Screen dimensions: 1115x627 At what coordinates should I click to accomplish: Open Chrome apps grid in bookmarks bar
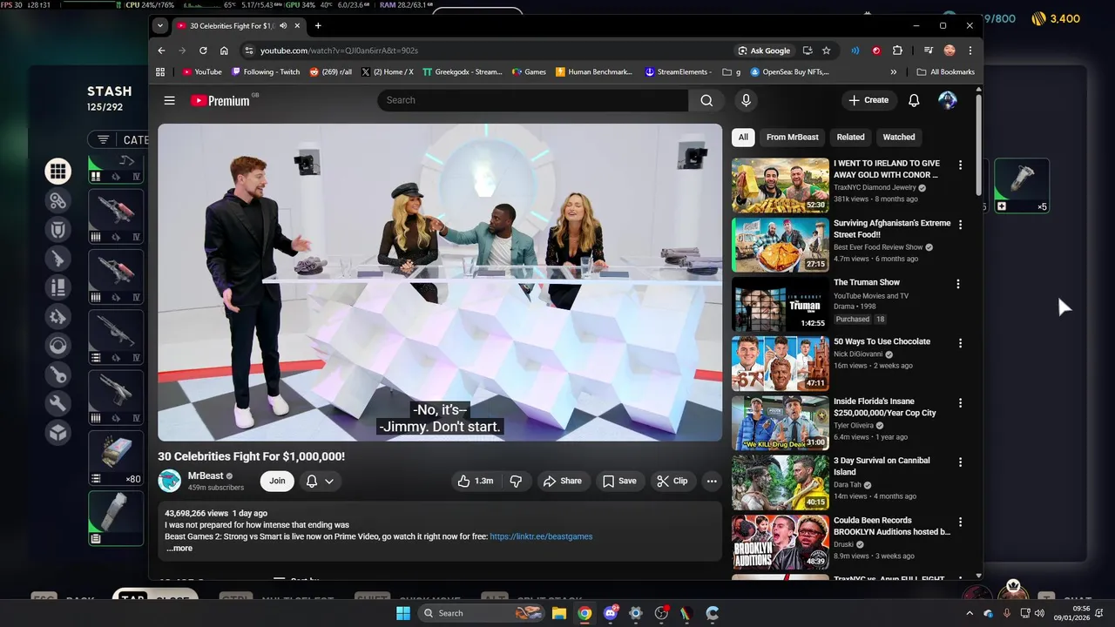pos(160,72)
